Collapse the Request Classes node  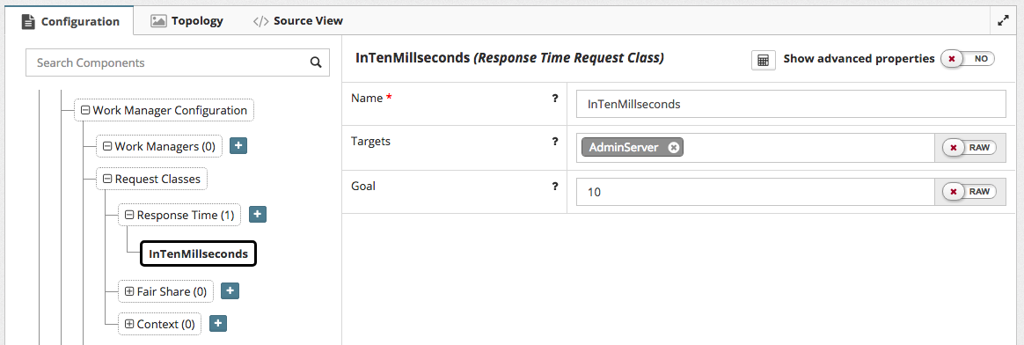click(x=107, y=179)
